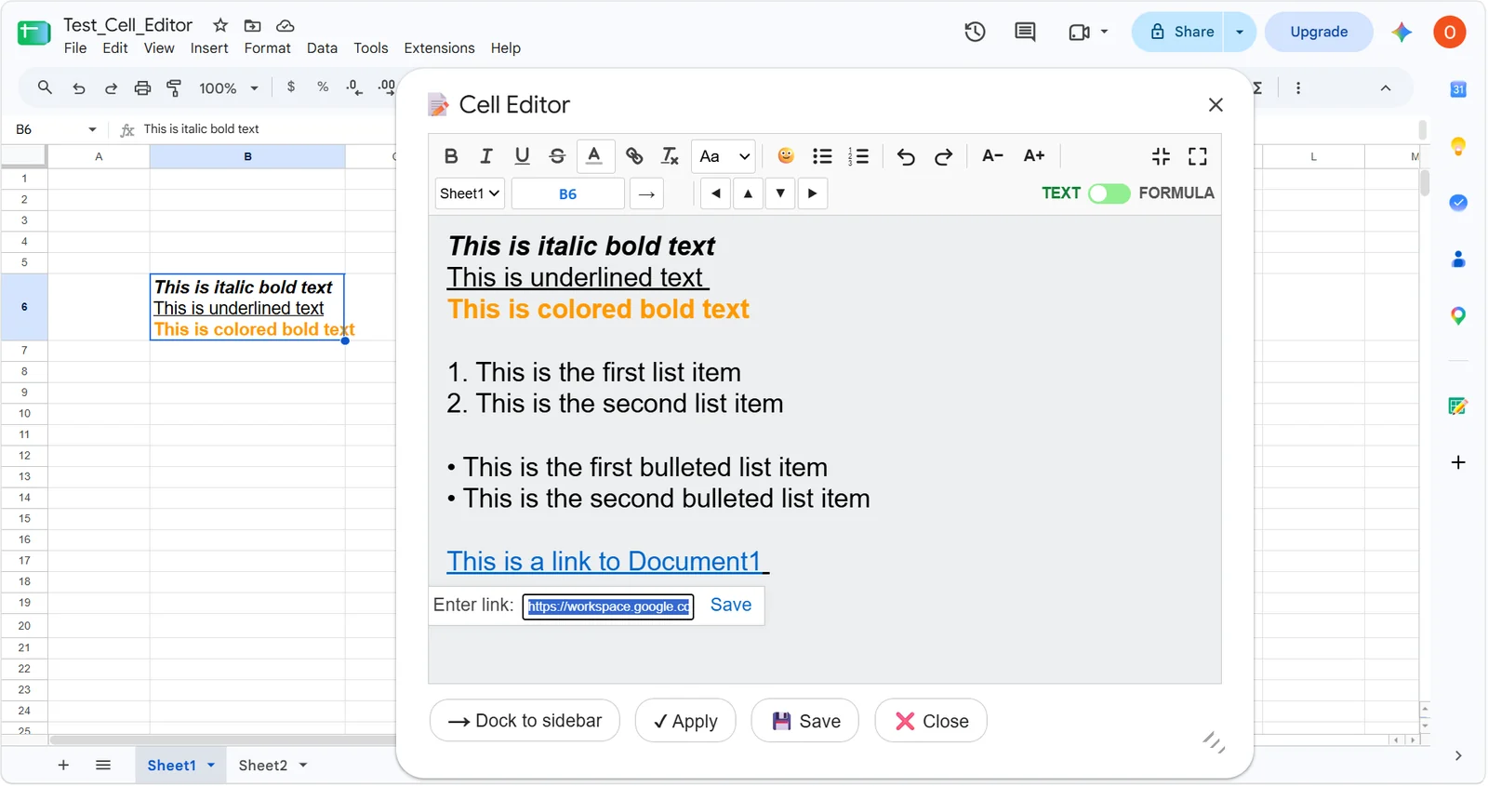Viewport: 1488px width, 786px height.
Task: Open the Tools menu
Action: (x=371, y=48)
